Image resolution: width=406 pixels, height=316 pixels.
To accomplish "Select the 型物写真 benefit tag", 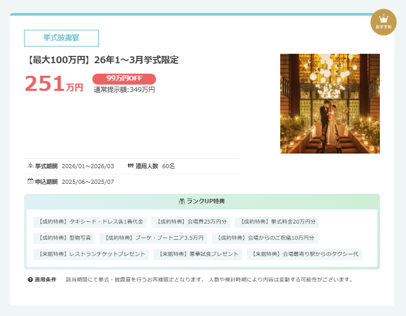I will coord(64,238).
